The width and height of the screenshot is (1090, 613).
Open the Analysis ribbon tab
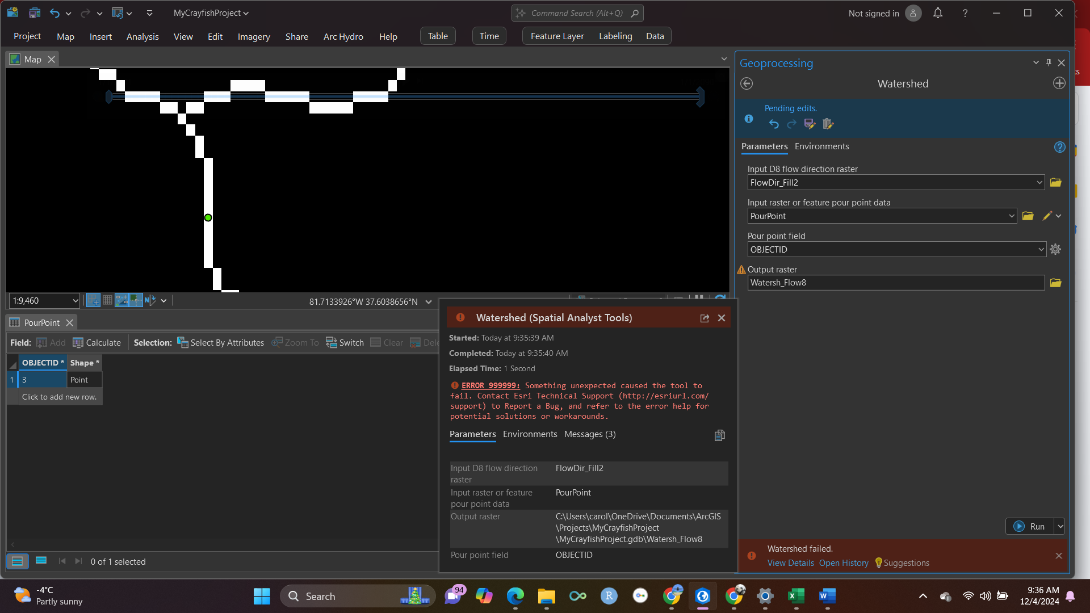(142, 36)
